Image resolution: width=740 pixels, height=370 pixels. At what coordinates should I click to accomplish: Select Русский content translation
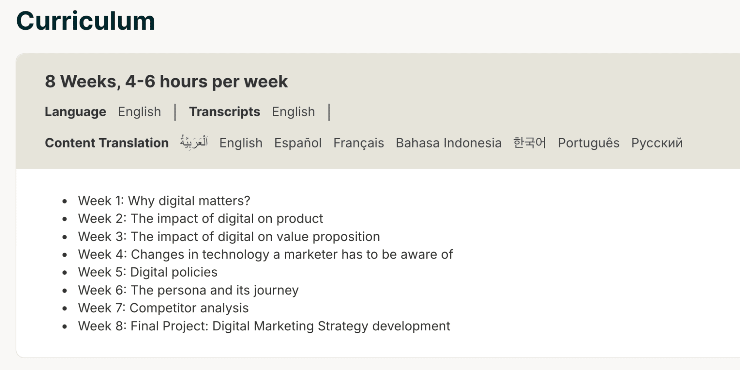click(656, 143)
